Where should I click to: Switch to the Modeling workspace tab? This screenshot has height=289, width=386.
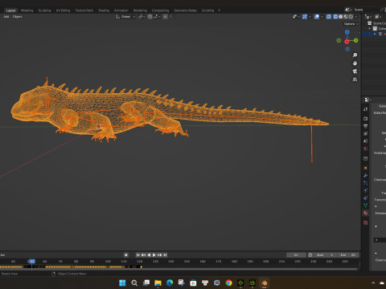(x=27, y=10)
